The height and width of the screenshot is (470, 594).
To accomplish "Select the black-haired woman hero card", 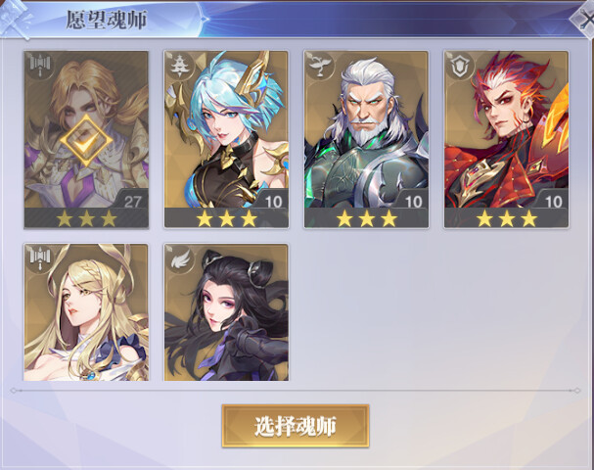I will click(226, 312).
